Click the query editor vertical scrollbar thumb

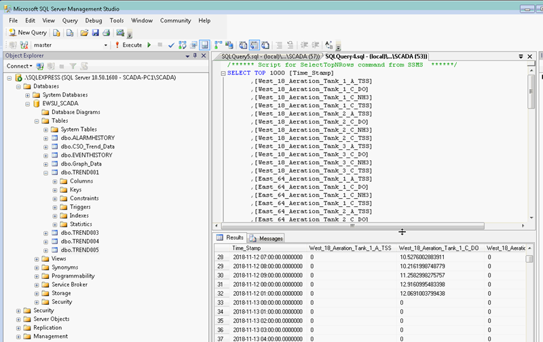tap(531, 92)
